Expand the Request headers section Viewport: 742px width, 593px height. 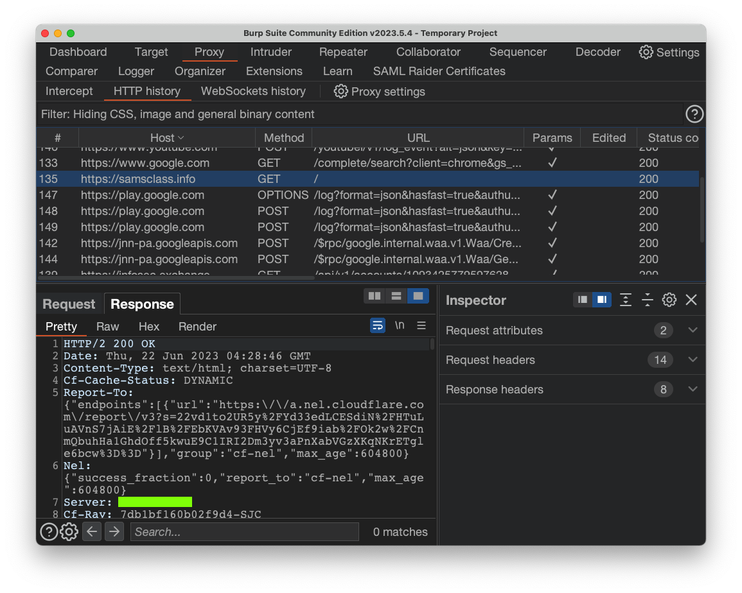(692, 360)
